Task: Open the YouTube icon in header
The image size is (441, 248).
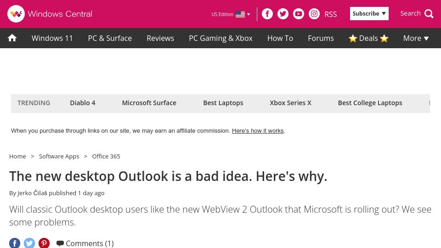Action: 299,14
